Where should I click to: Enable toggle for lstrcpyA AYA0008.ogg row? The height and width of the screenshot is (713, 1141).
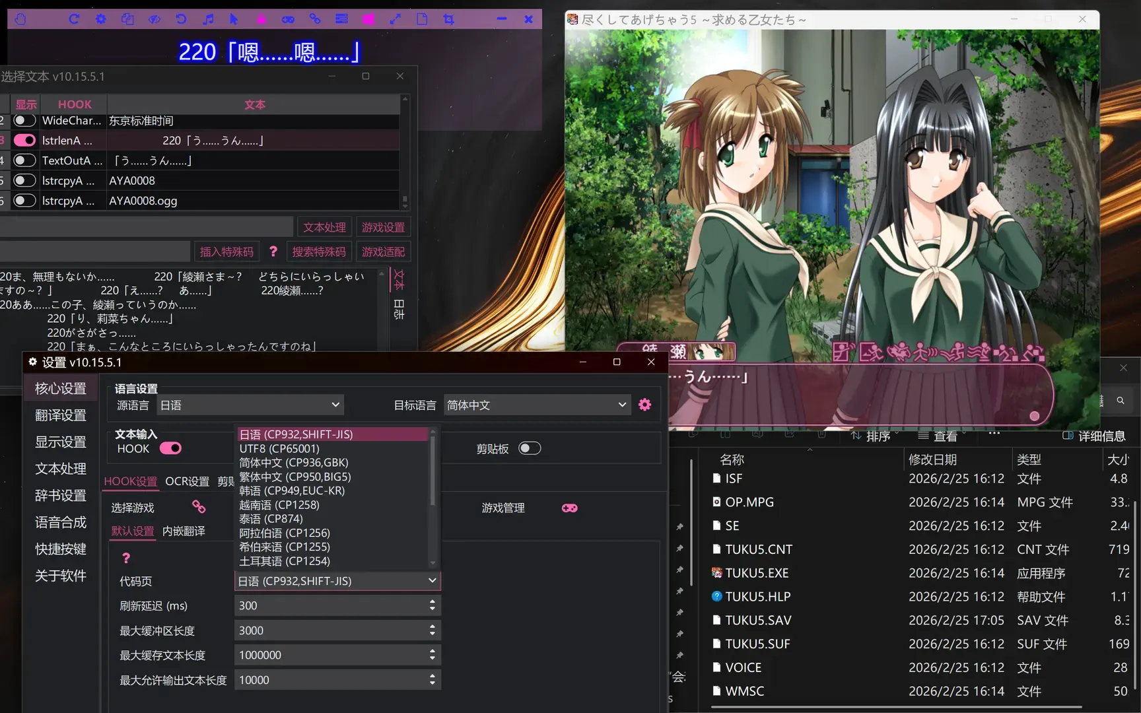(x=24, y=200)
